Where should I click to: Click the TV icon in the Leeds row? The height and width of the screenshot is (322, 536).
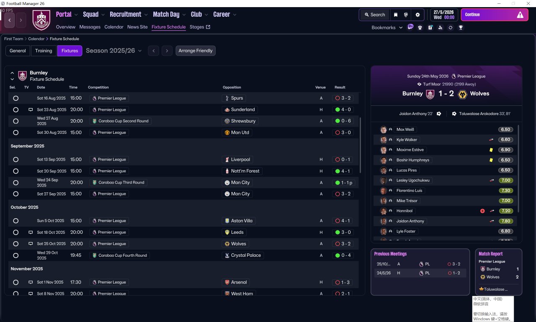(31, 232)
